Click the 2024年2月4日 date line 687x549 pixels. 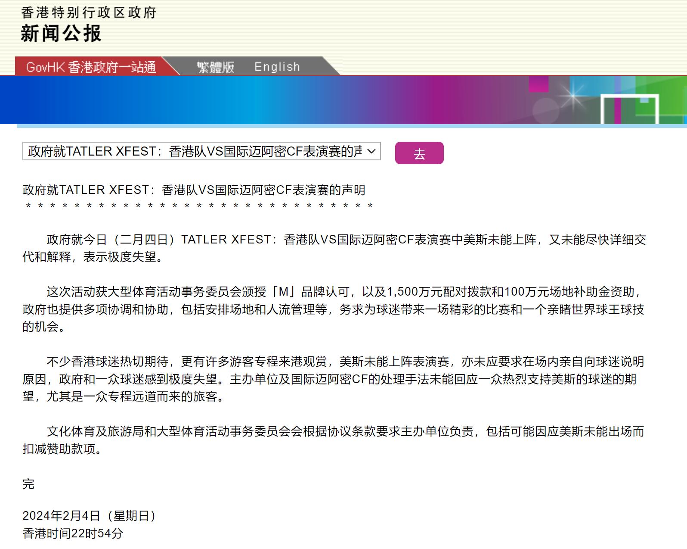coord(89,516)
